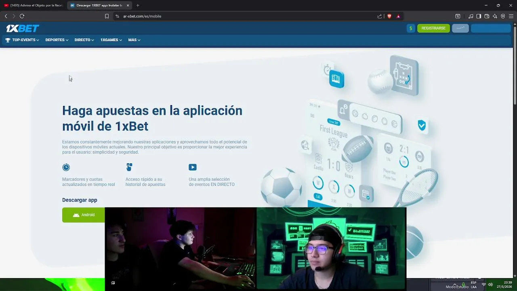Viewport: 517px width, 291px height.
Task: Open a new tab with plus button
Action: pos(138,5)
